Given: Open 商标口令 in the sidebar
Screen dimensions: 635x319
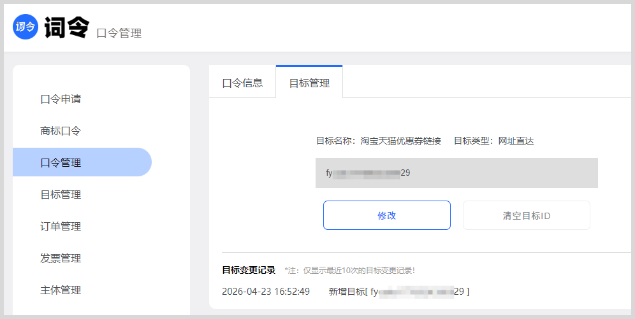Looking at the screenshot, I should [x=61, y=131].
